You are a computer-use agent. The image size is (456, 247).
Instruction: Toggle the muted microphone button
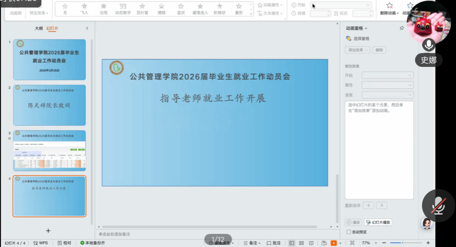pyautogui.click(x=438, y=206)
